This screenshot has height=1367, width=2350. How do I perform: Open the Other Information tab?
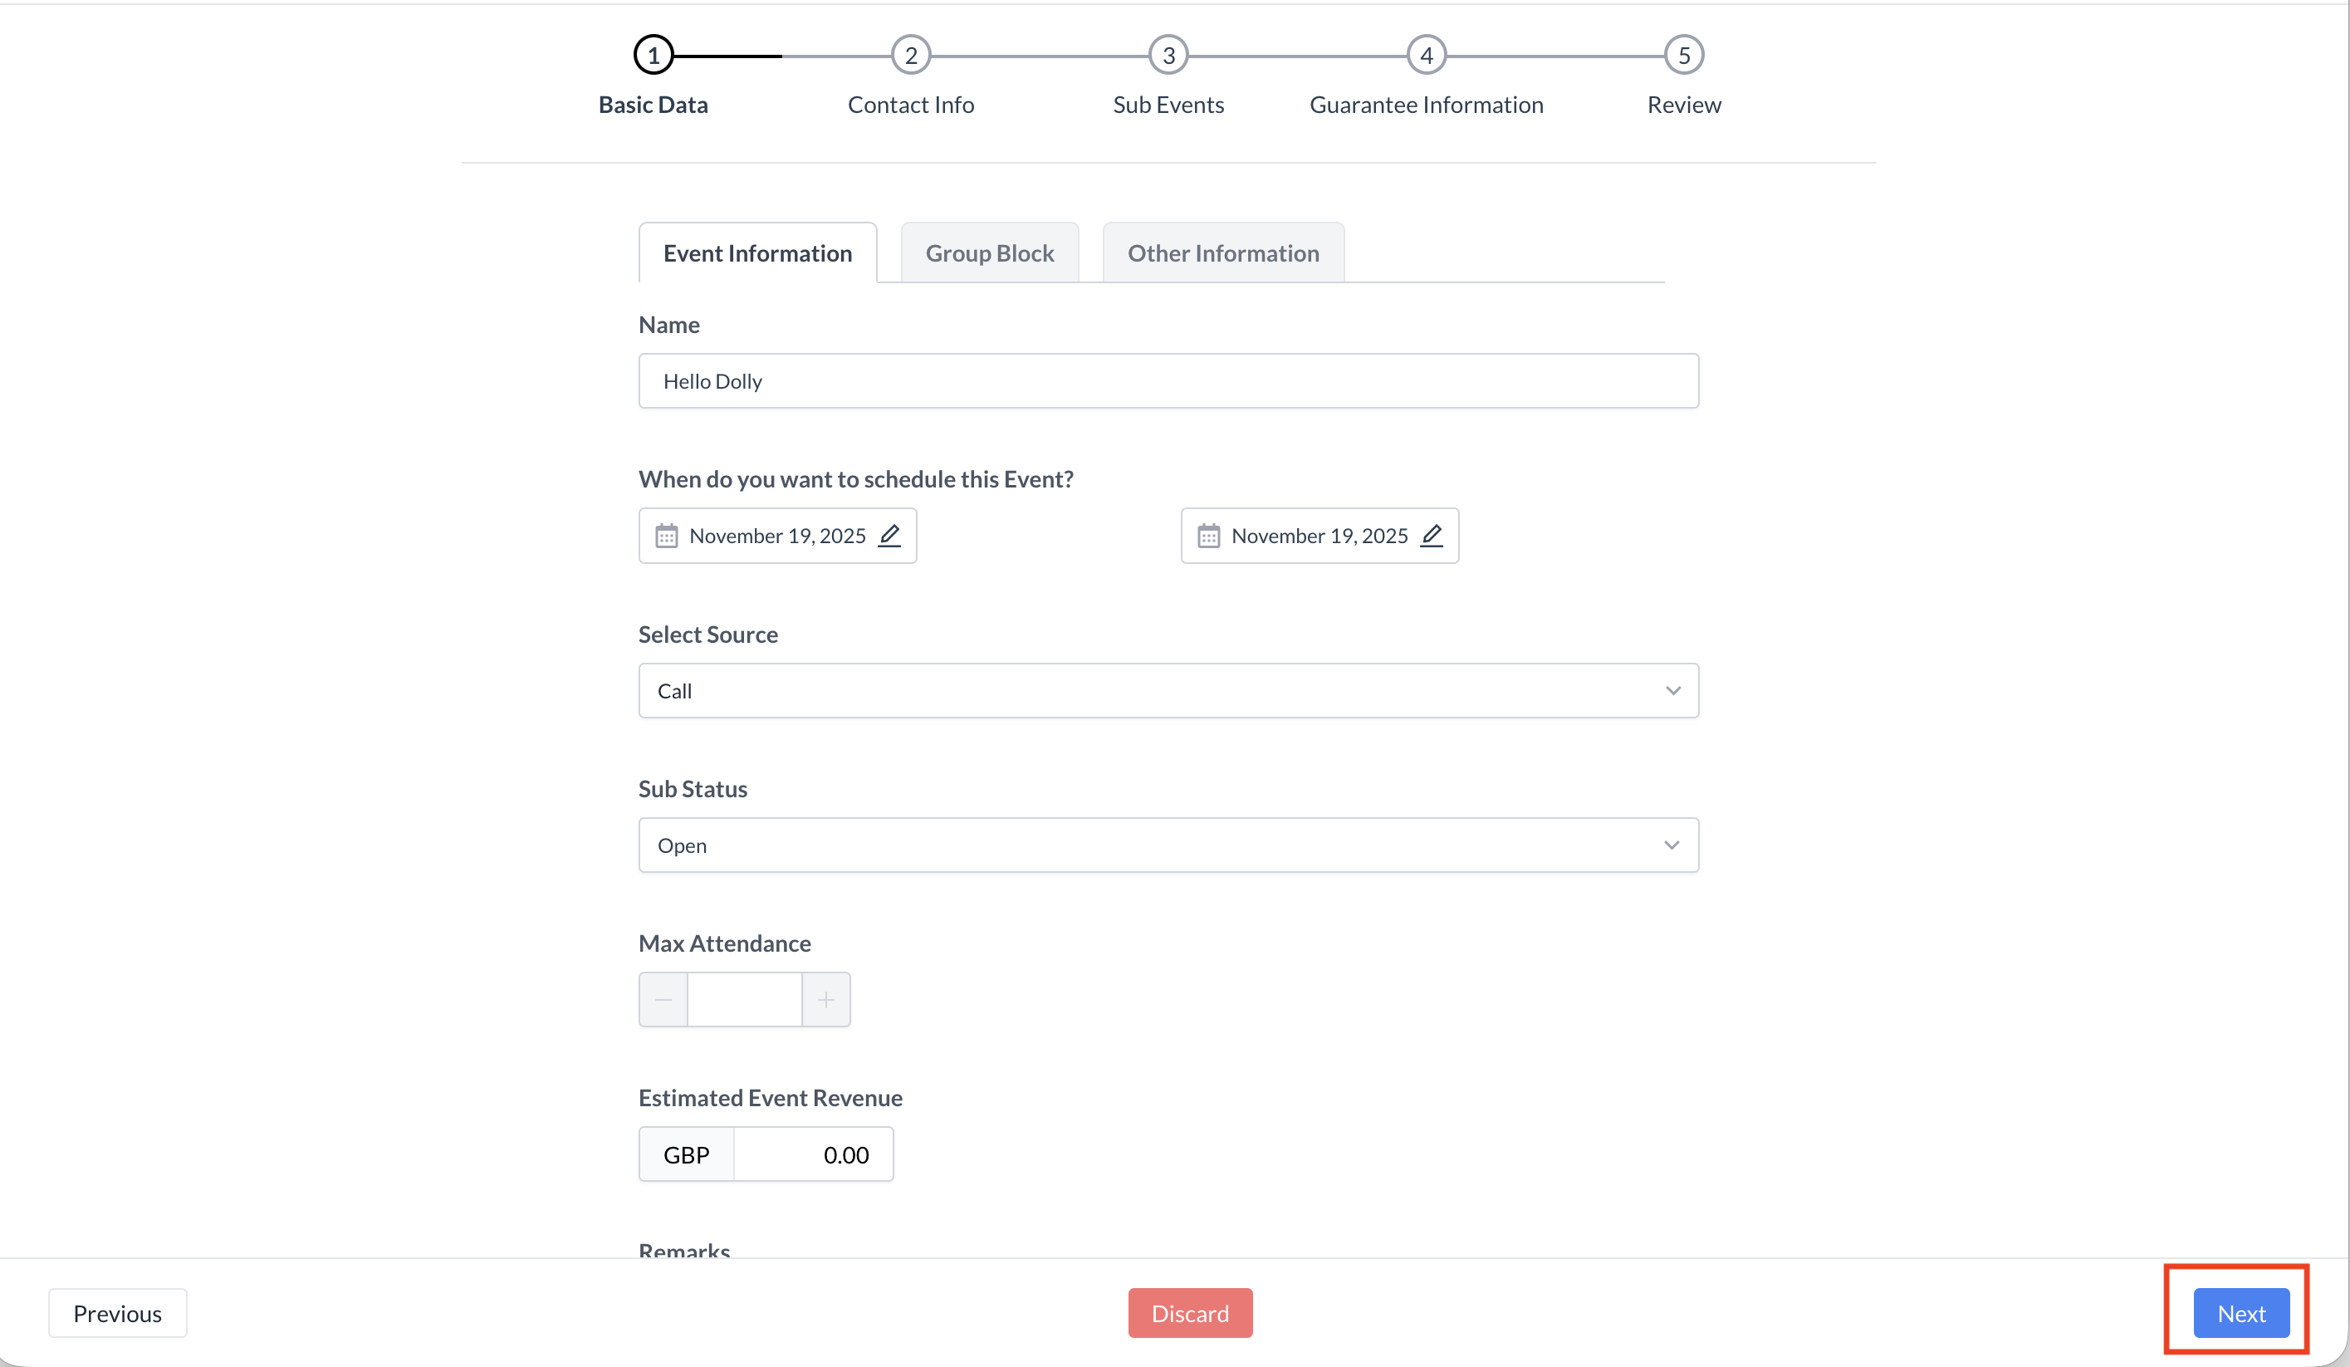1222,253
